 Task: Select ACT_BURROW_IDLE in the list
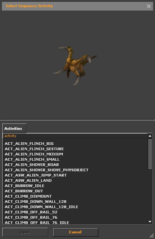click(x=75, y=186)
